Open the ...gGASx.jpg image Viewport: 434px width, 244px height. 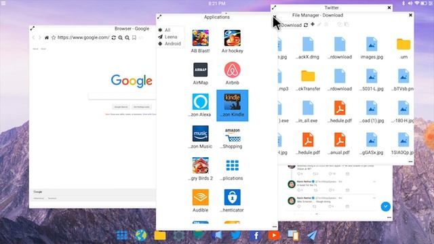(x=372, y=143)
